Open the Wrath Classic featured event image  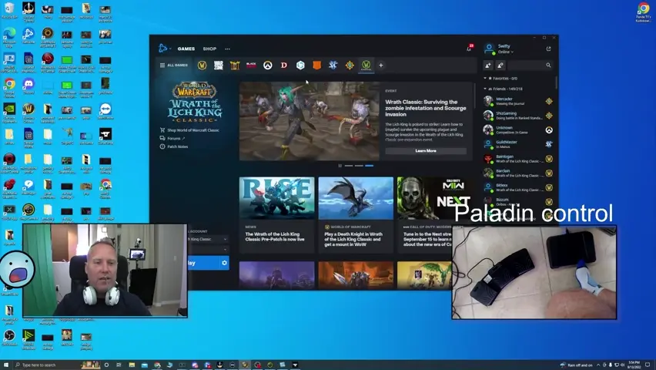tap(310, 121)
